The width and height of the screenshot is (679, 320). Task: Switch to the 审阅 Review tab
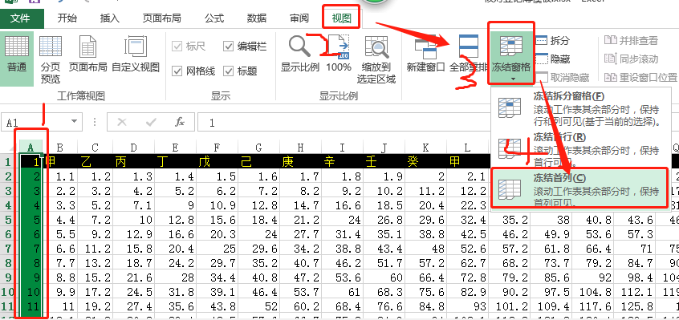[299, 18]
